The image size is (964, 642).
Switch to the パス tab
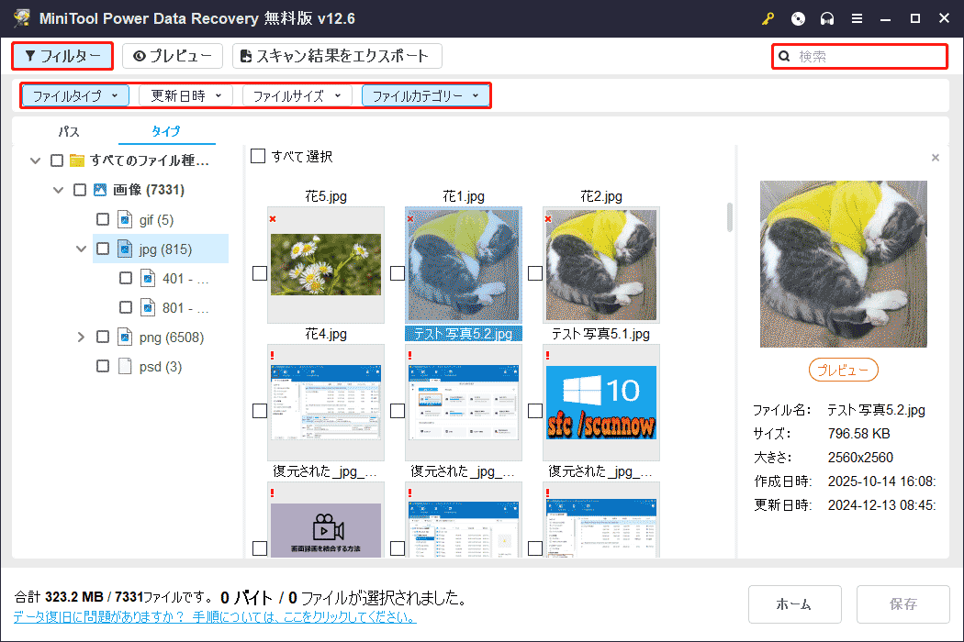pos(68,131)
